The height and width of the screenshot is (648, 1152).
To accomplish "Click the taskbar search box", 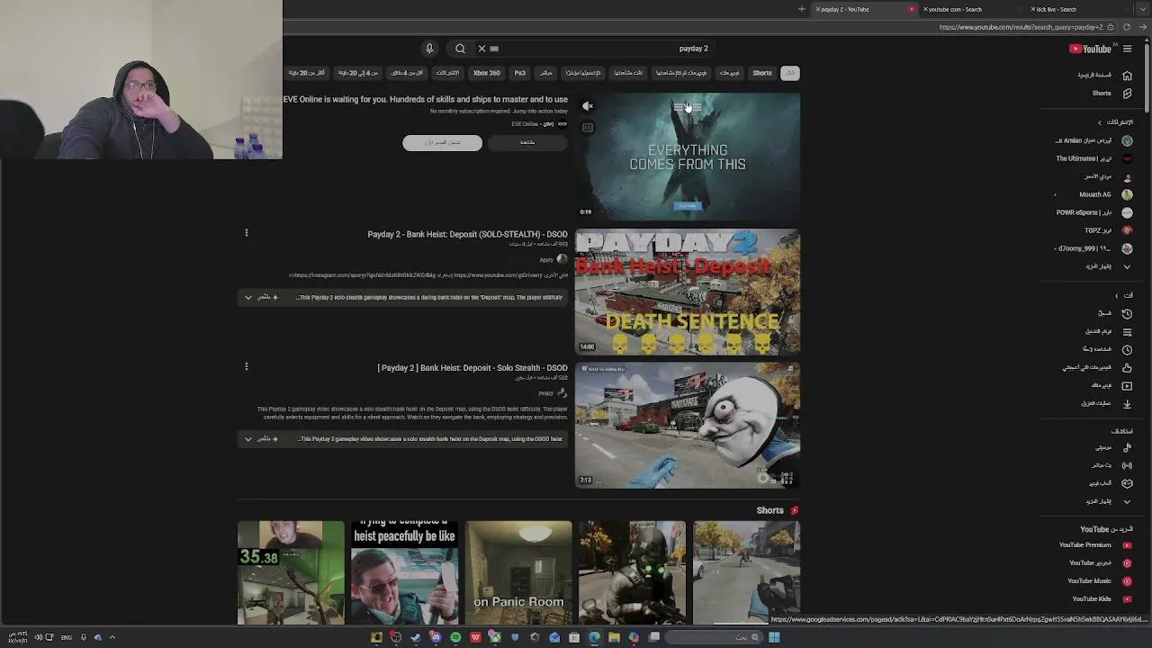I will (x=715, y=637).
